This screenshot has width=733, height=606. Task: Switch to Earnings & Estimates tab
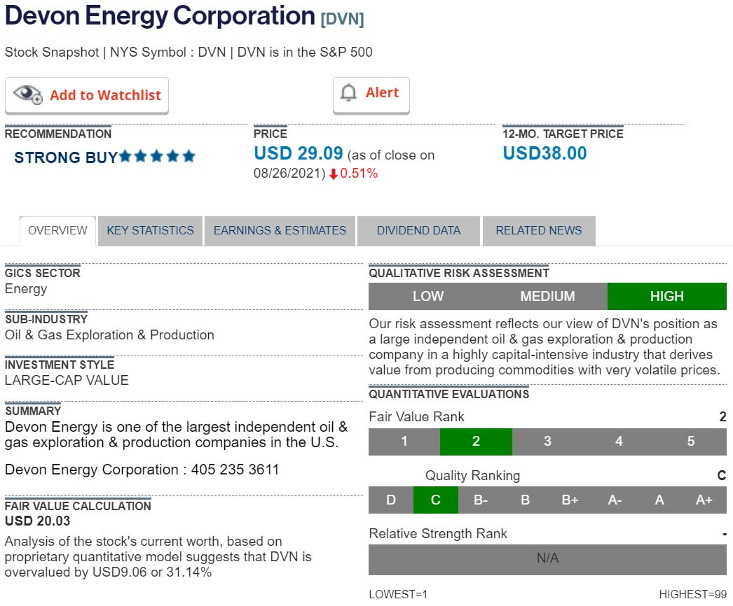(x=280, y=231)
